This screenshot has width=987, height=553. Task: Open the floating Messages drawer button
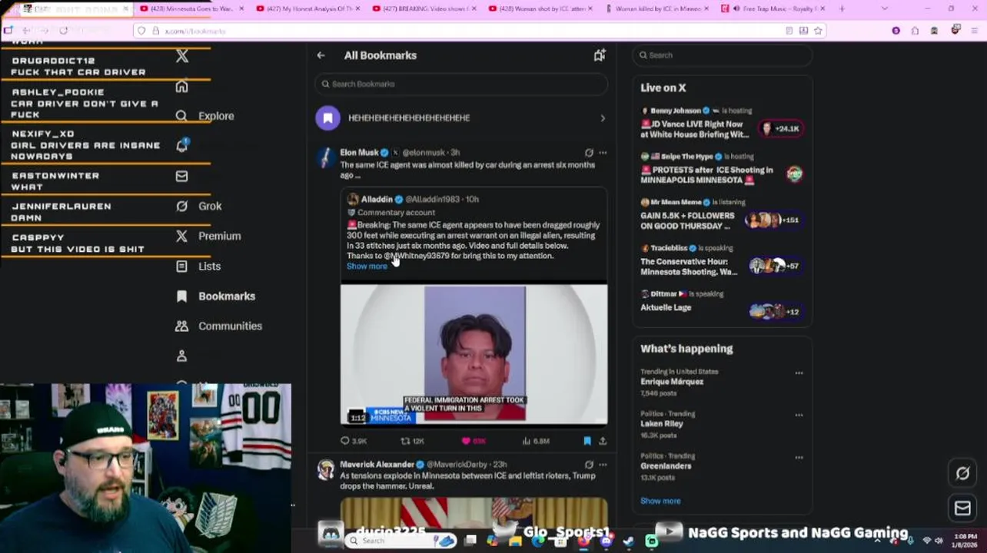click(x=962, y=508)
